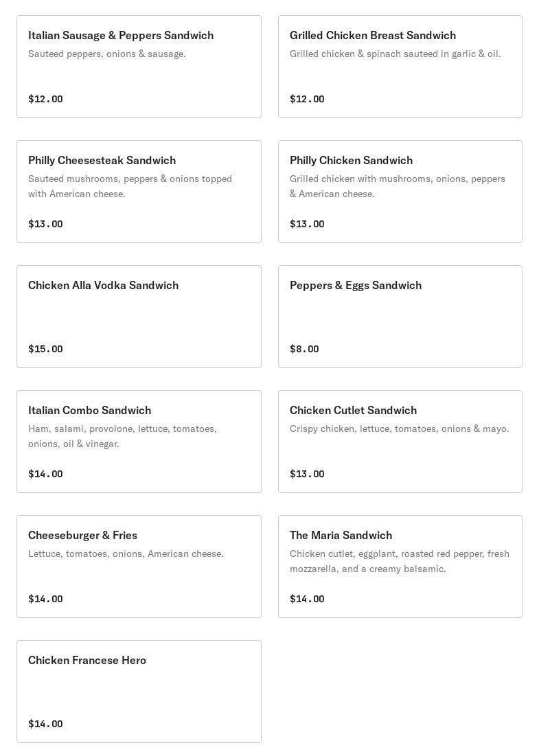539x754 pixels.
Task: Click The Maria Sandwich title
Action: (x=341, y=536)
